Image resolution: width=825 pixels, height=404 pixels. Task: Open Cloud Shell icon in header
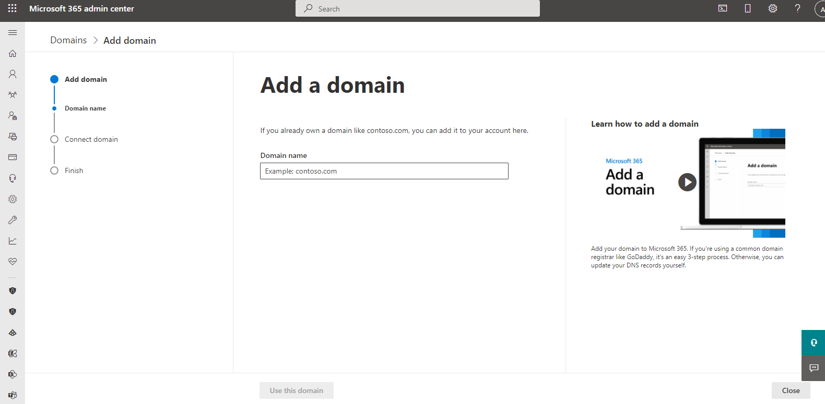(x=723, y=8)
